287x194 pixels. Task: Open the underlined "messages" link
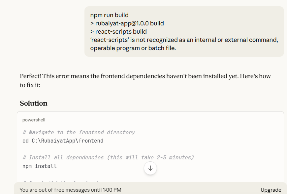(x=78, y=190)
